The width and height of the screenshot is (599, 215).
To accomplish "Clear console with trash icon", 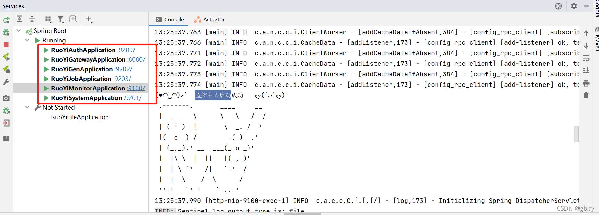I will point(586,95).
